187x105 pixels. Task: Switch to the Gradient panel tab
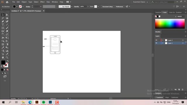coord(179,12)
